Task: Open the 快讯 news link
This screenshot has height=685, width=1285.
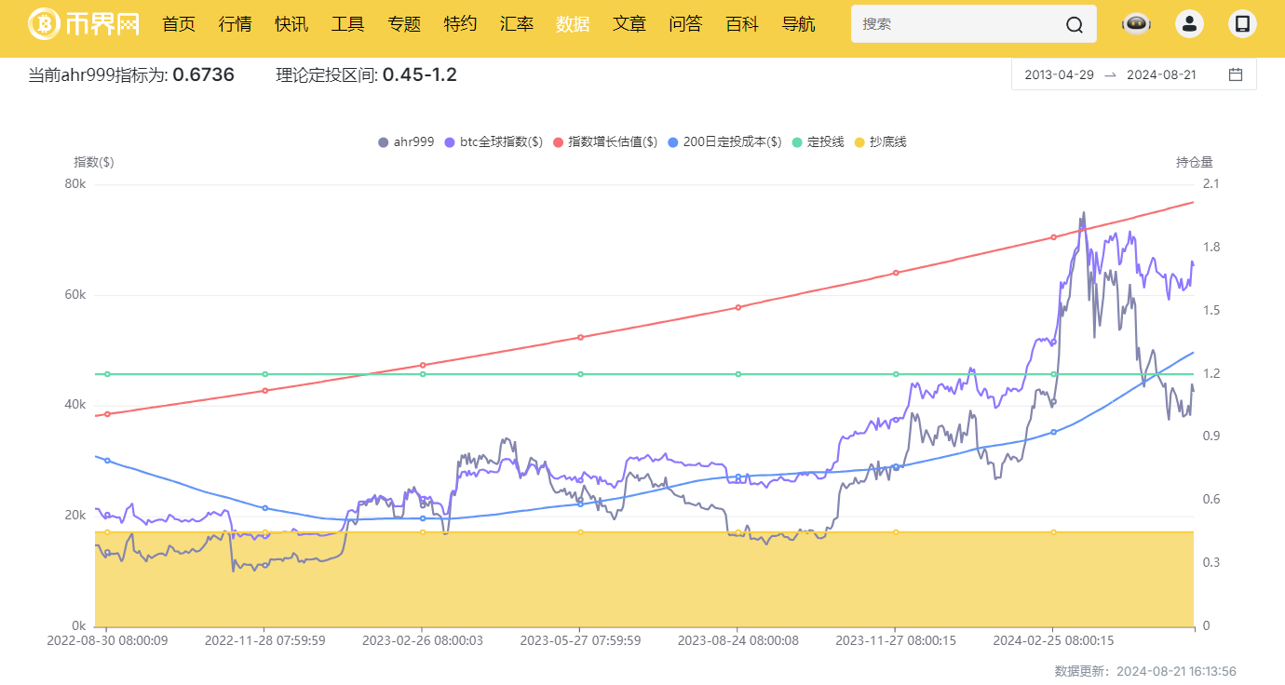Action: (x=291, y=24)
